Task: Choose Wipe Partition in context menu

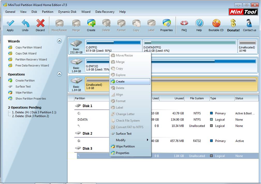Action: point(130,146)
